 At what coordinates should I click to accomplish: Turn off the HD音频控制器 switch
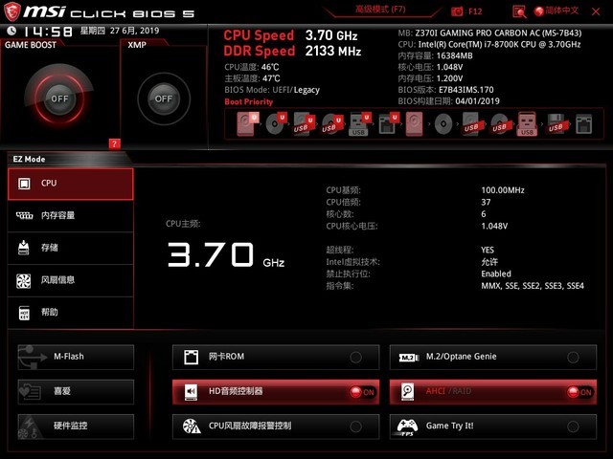point(362,392)
